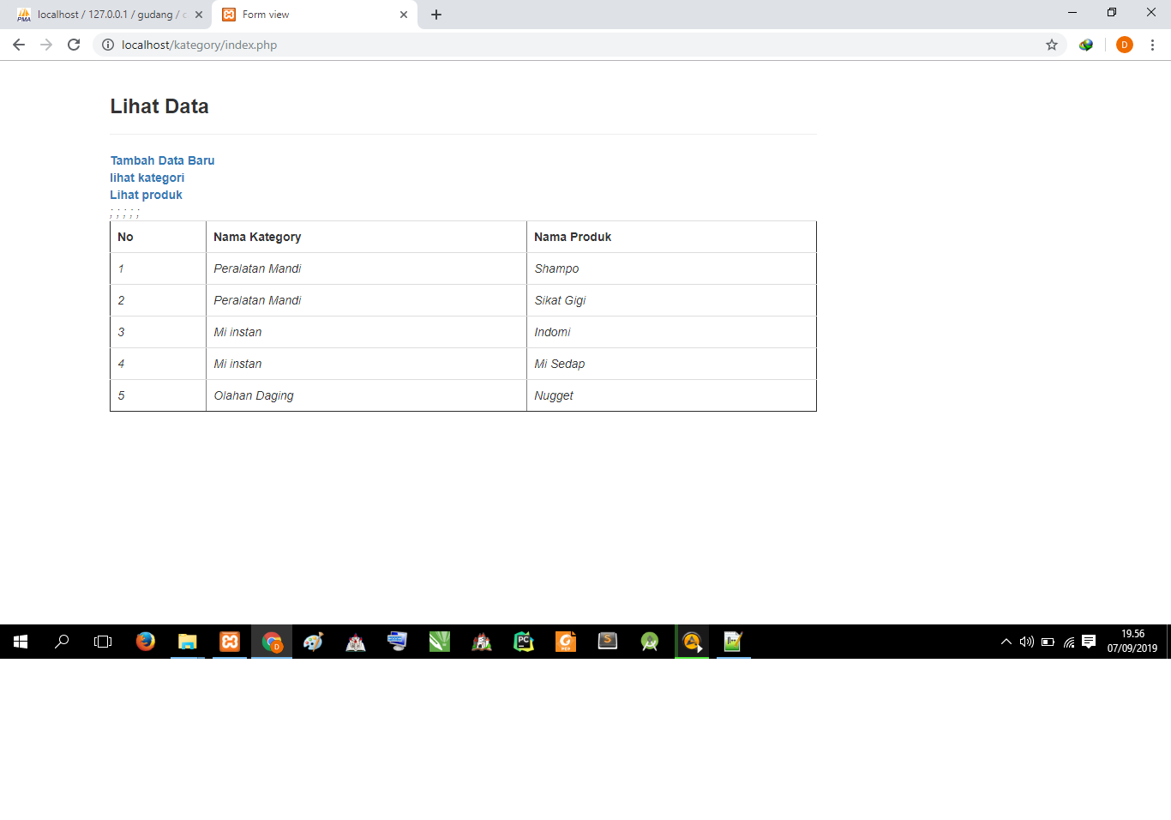Switch to Chrome on the taskbar
The height and width of the screenshot is (820, 1171).
[272, 642]
